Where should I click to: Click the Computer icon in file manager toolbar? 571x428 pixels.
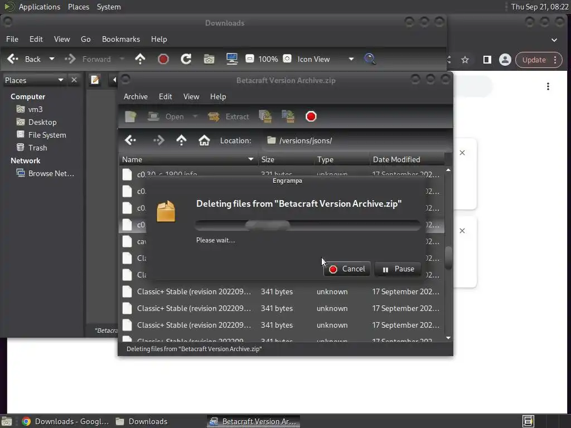tap(232, 59)
